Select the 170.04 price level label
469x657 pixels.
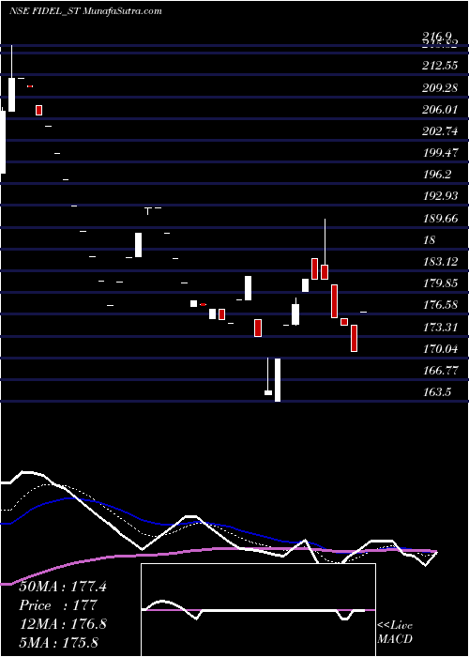click(x=440, y=348)
